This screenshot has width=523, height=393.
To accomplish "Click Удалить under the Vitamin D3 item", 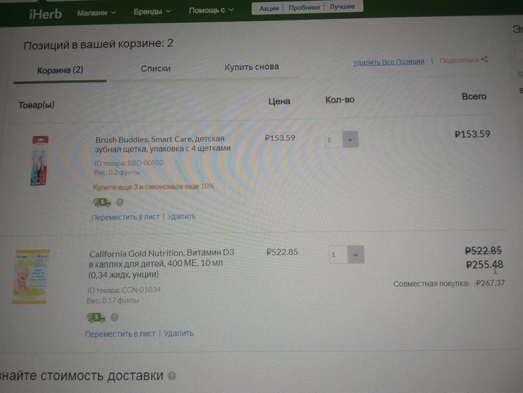I will coord(179,333).
